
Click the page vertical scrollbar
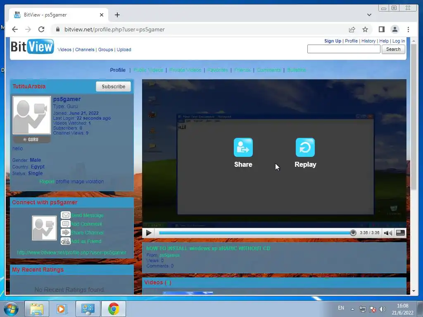(x=413, y=116)
